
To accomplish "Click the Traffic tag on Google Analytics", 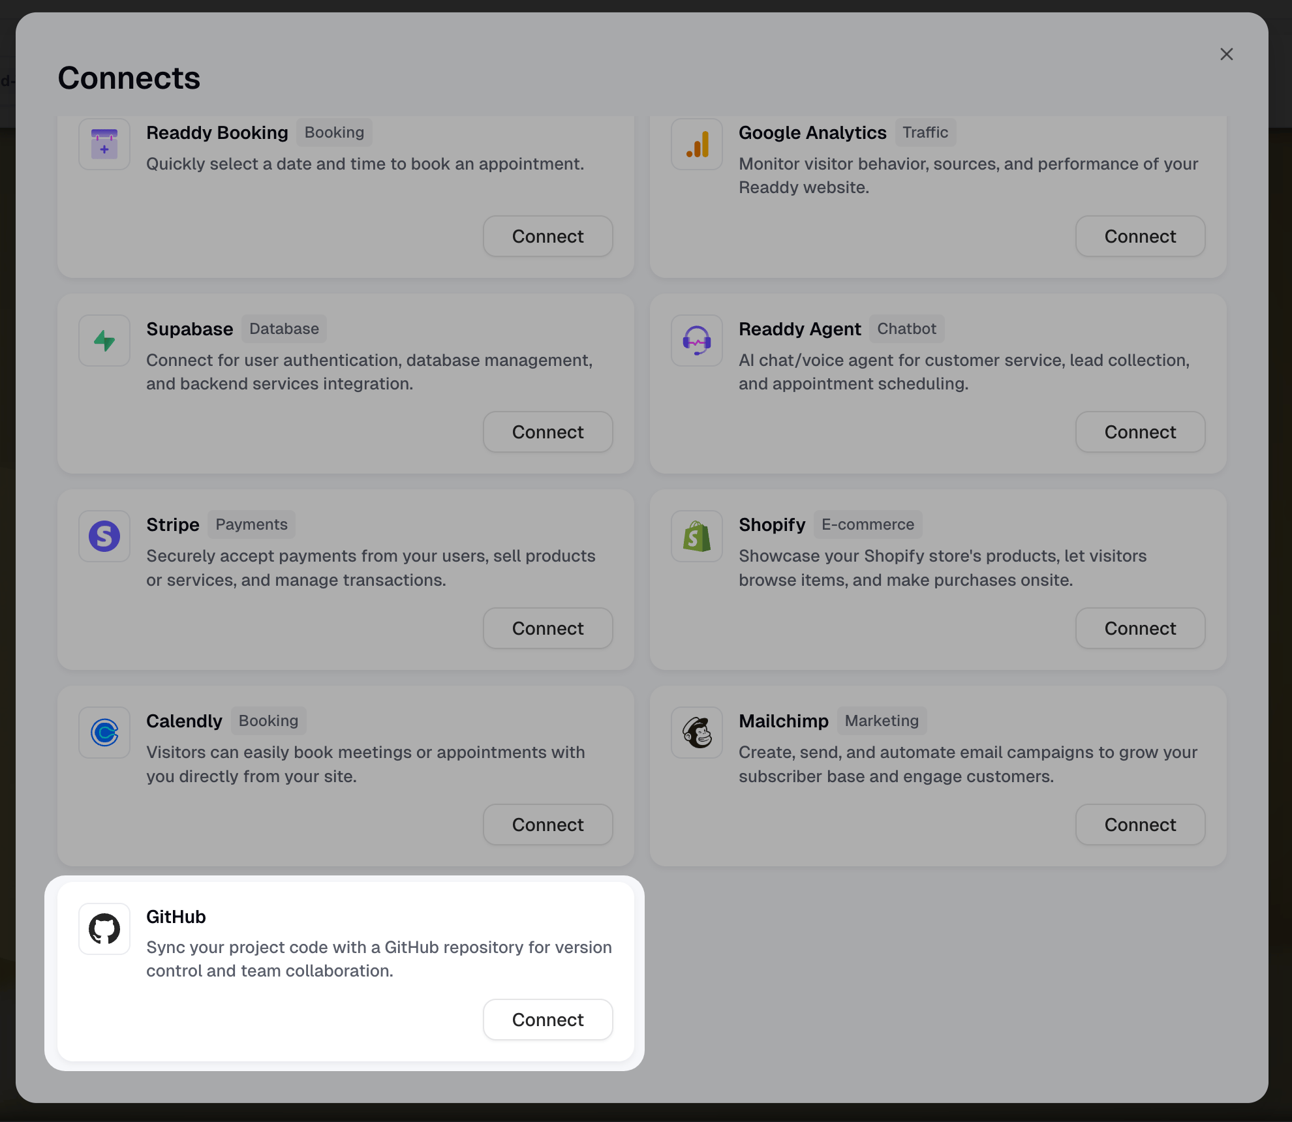I will tap(925, 132).
